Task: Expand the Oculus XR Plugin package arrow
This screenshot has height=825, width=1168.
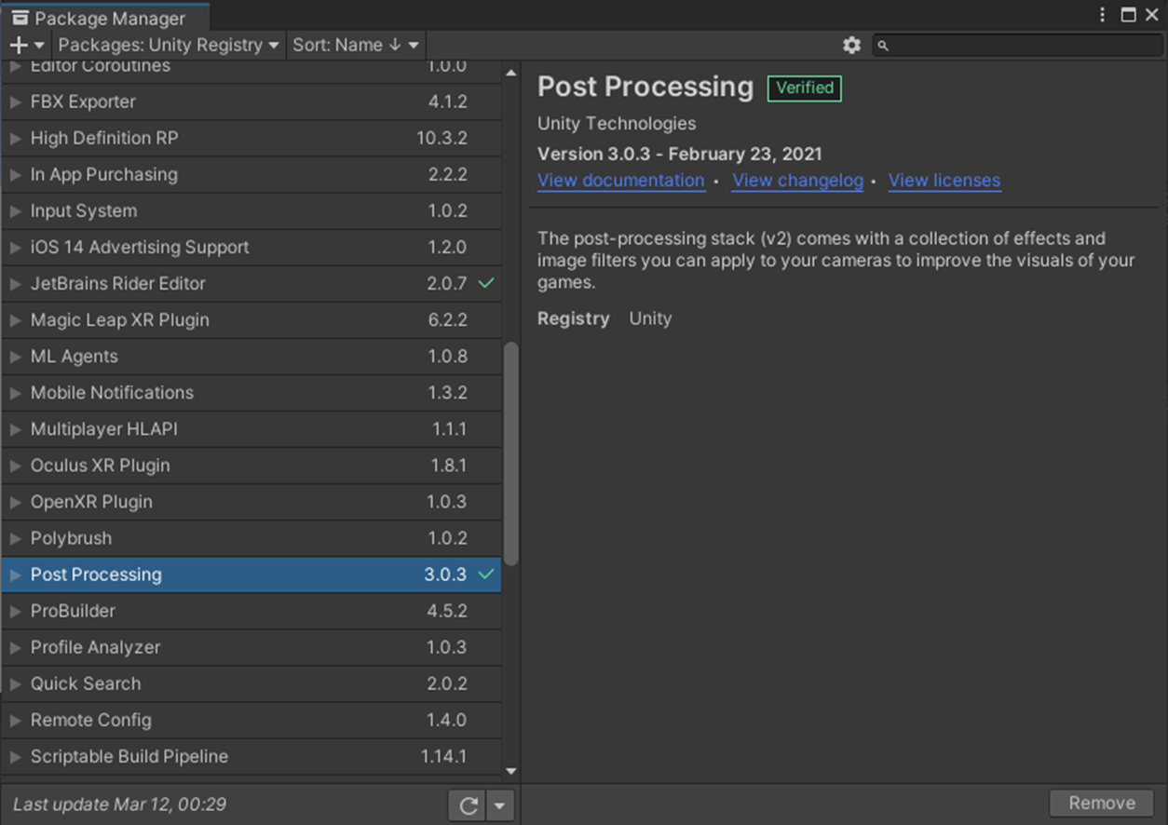Action: [x=15, y=465]
